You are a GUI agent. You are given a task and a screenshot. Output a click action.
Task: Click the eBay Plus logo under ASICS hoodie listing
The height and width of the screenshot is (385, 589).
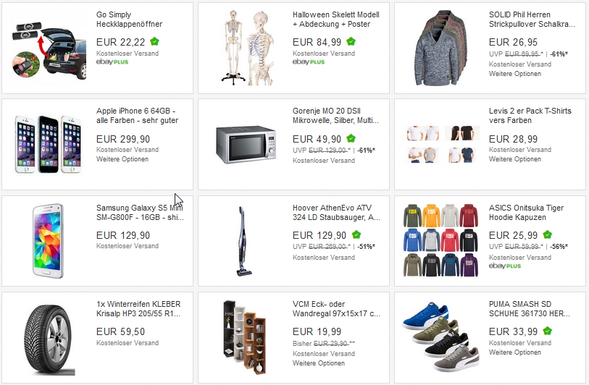[505, 266]
